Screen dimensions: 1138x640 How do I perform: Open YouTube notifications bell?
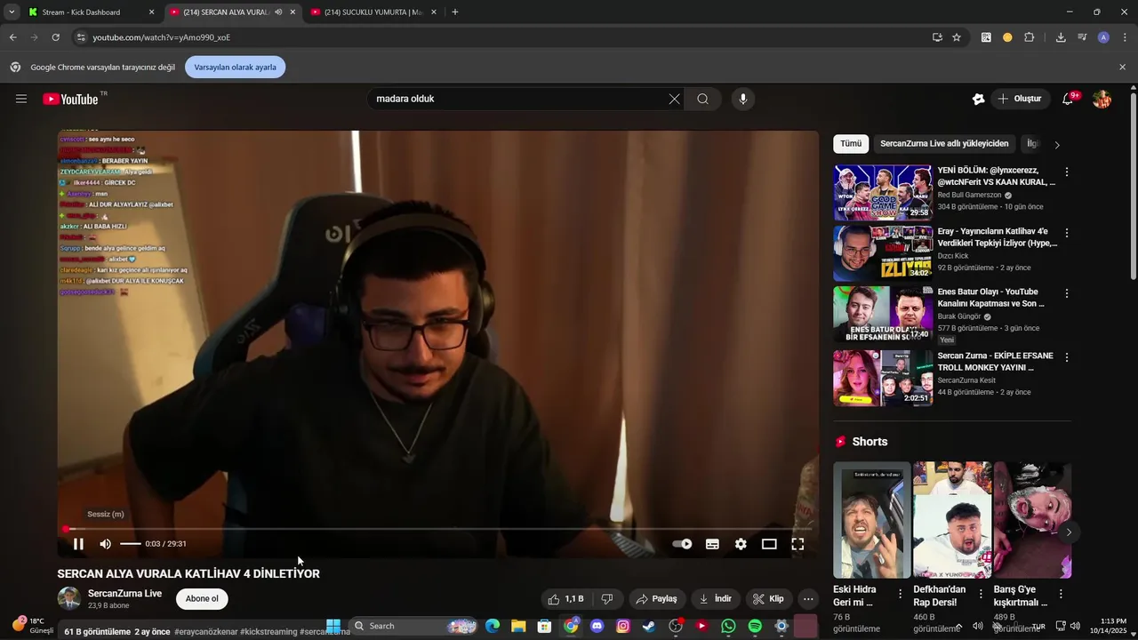[1068, 99]
